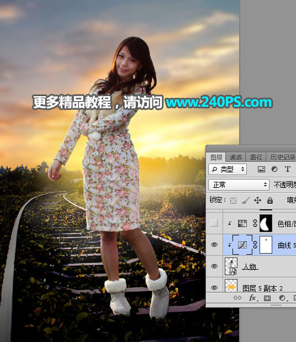Select the 人物 smart object thumbnail

coord(231,266)
